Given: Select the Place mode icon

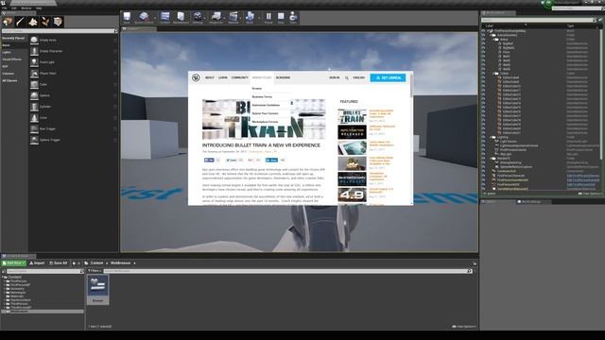Looking at the screenshot, I should pyautogui.click(x=8, y=22).
